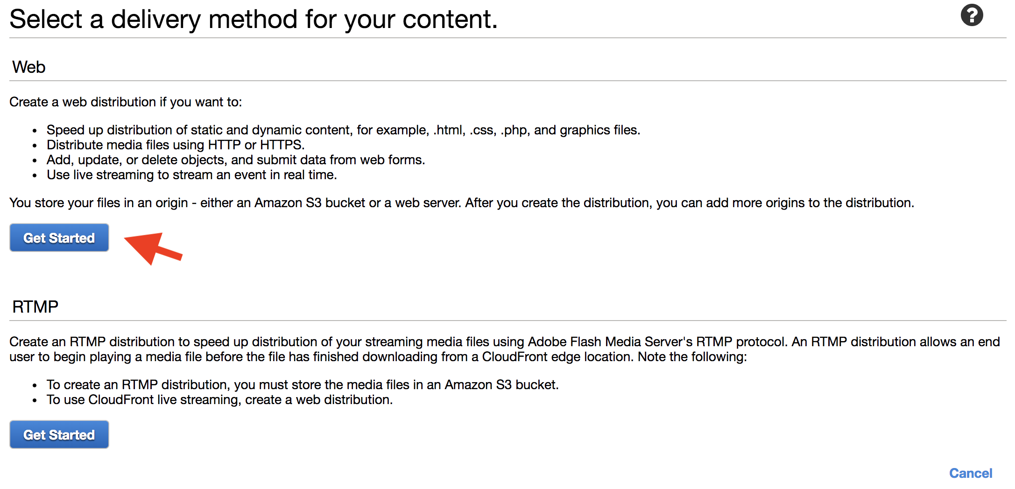
Task: Click the divider line below the page title
Action: pyautogui.click(x=507, y=38)
